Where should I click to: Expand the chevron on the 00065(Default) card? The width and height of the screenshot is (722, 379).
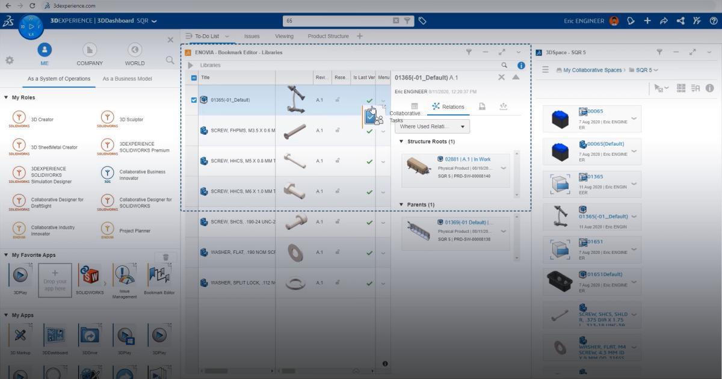(x=634, y=151)
